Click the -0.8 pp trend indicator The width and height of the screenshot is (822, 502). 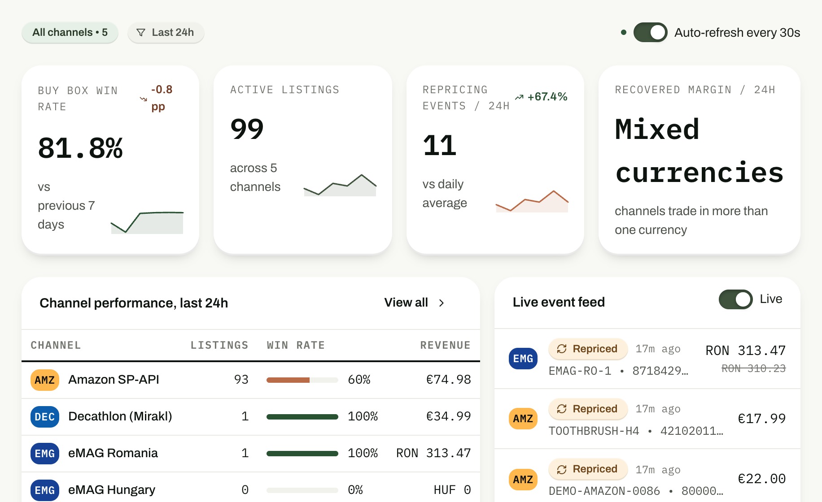156,98
